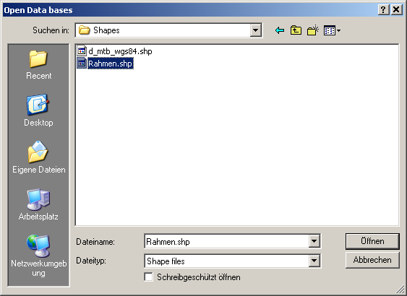Click the help question mark button
This screenshot has height=296, width=407.
(x=383, y=10)
